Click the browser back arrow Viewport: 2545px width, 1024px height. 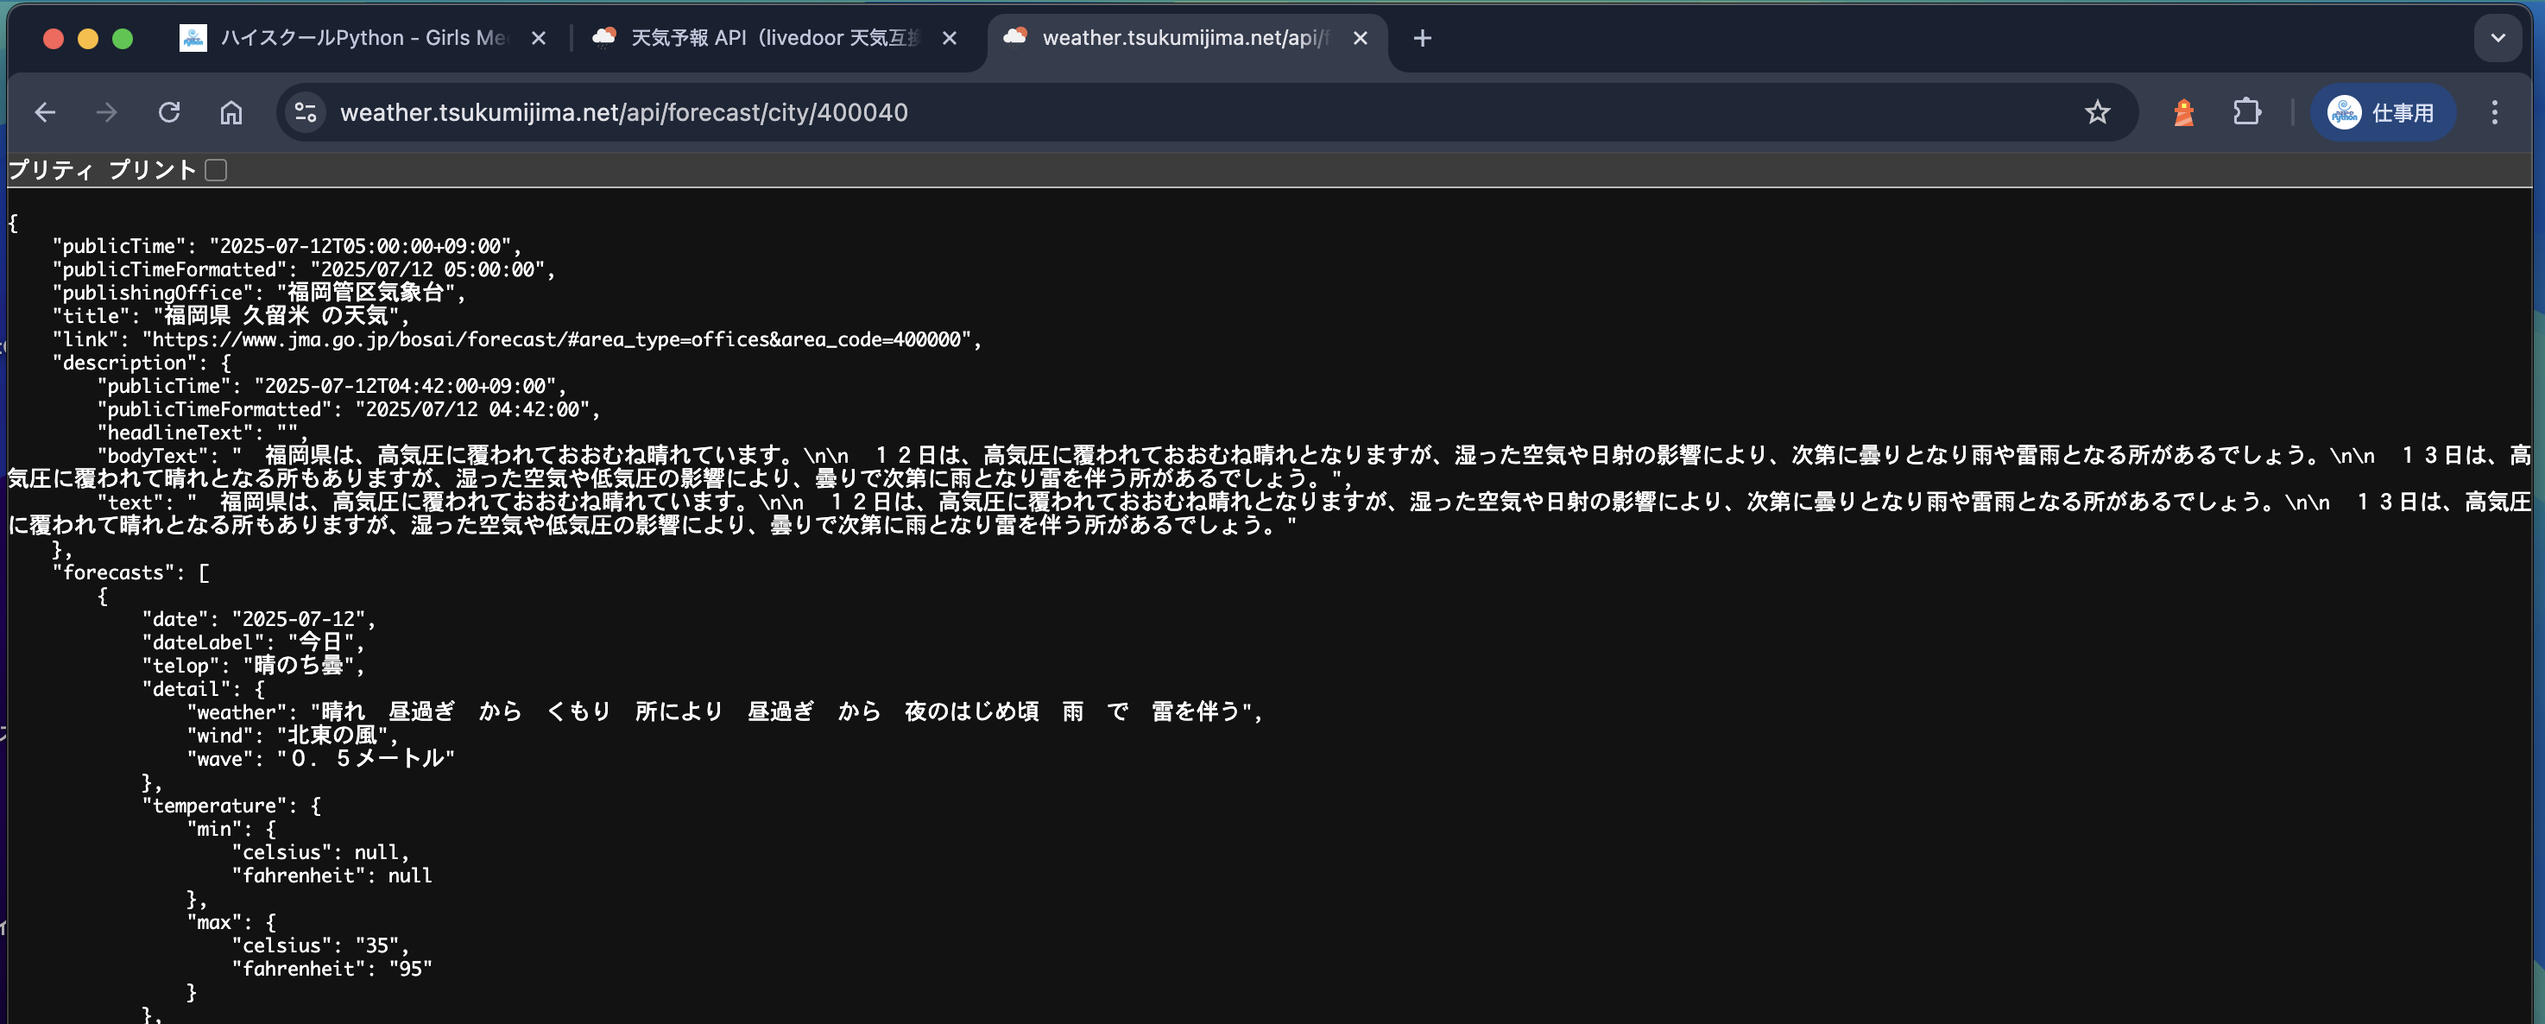(x=44, y=113)
